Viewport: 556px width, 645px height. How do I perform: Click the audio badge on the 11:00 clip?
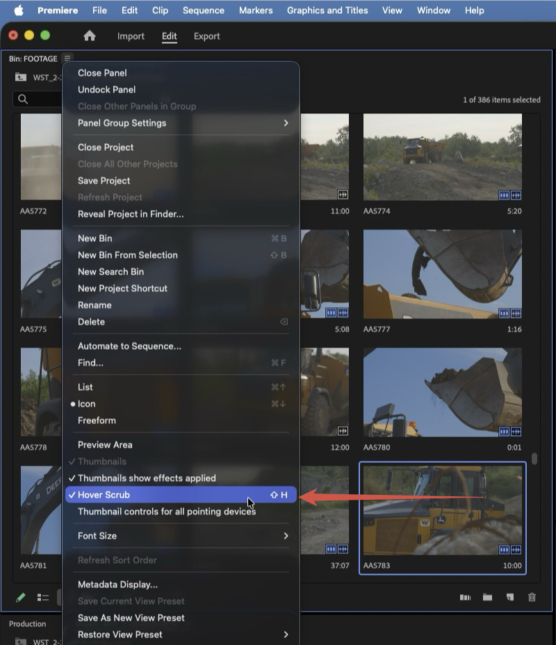tap(343, 195)
